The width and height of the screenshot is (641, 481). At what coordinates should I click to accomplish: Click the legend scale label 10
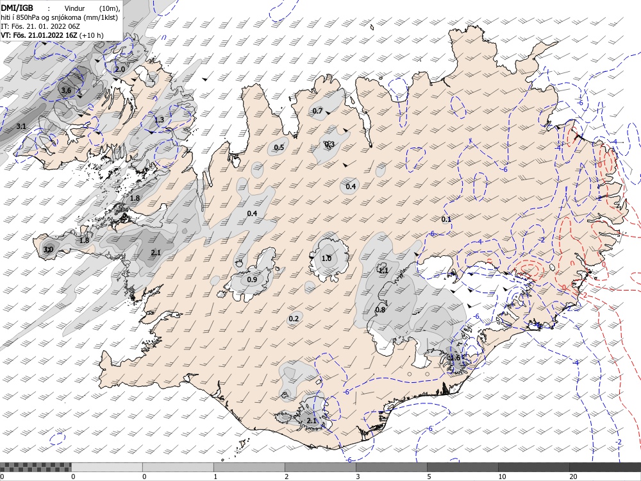coord(502,477)
